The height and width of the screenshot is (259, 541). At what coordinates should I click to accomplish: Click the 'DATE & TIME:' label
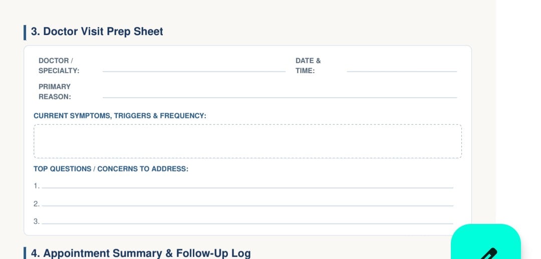pyautogui.click(x=308, y=66)
